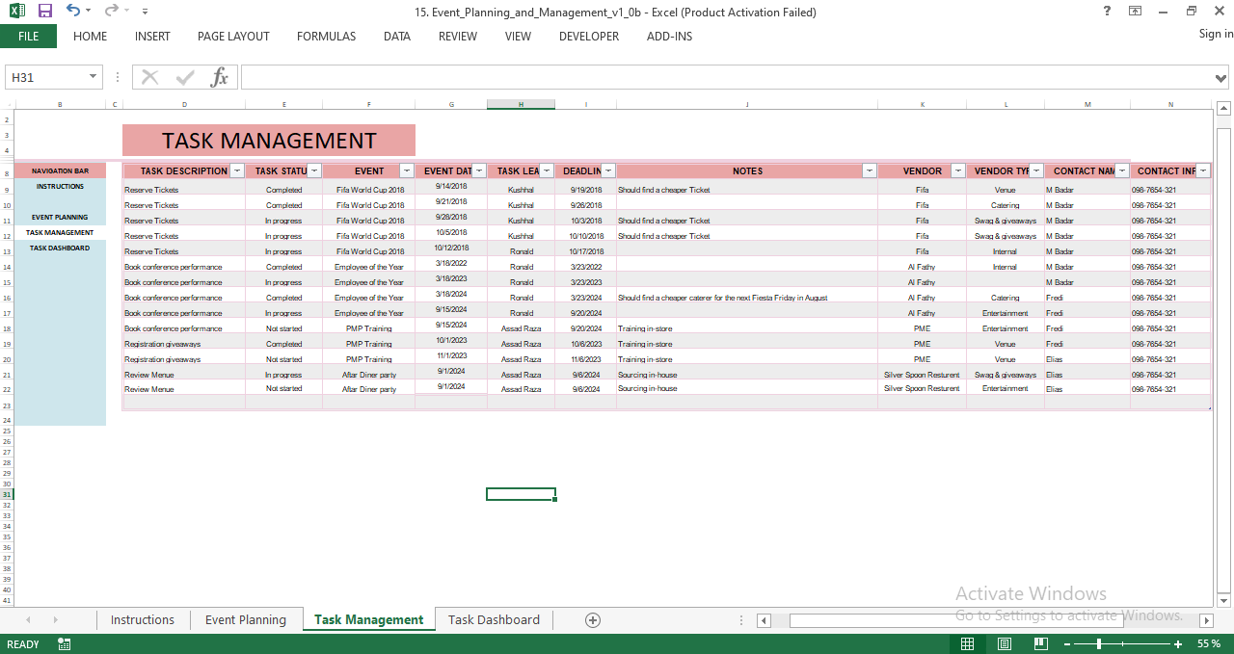Click the horizontal scrollbar right arrow

[x=1205, y=620]
